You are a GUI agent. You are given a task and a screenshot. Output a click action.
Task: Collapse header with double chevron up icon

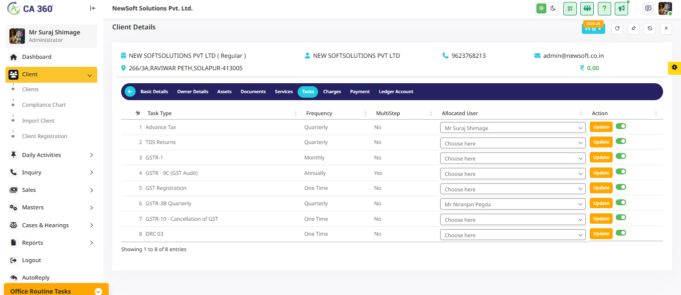(666, 28)
